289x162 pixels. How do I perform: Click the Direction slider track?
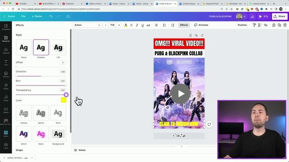tap(41, 76)
